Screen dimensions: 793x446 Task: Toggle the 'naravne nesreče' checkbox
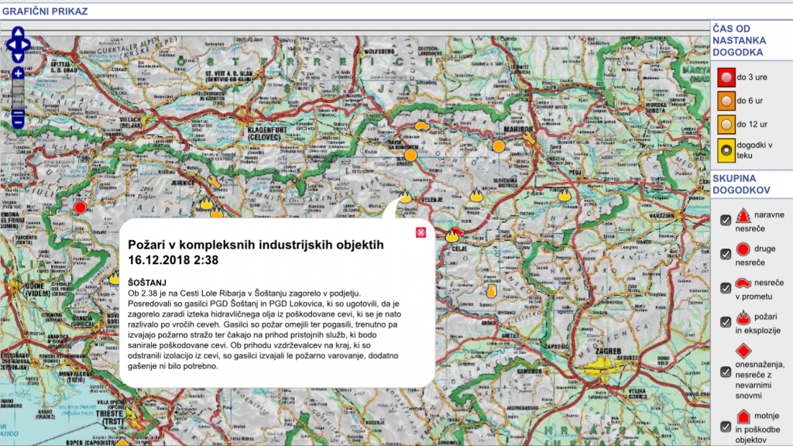(x=726, y=220)
